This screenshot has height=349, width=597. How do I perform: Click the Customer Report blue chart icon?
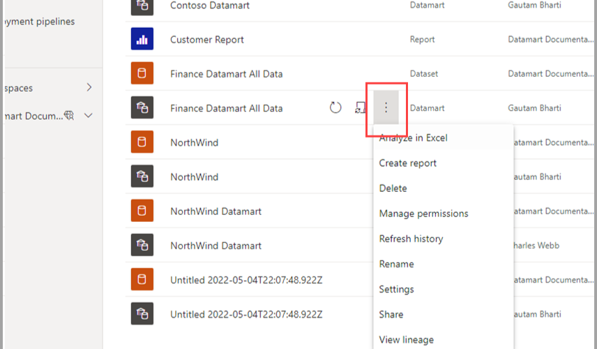[x=142, y=39]
